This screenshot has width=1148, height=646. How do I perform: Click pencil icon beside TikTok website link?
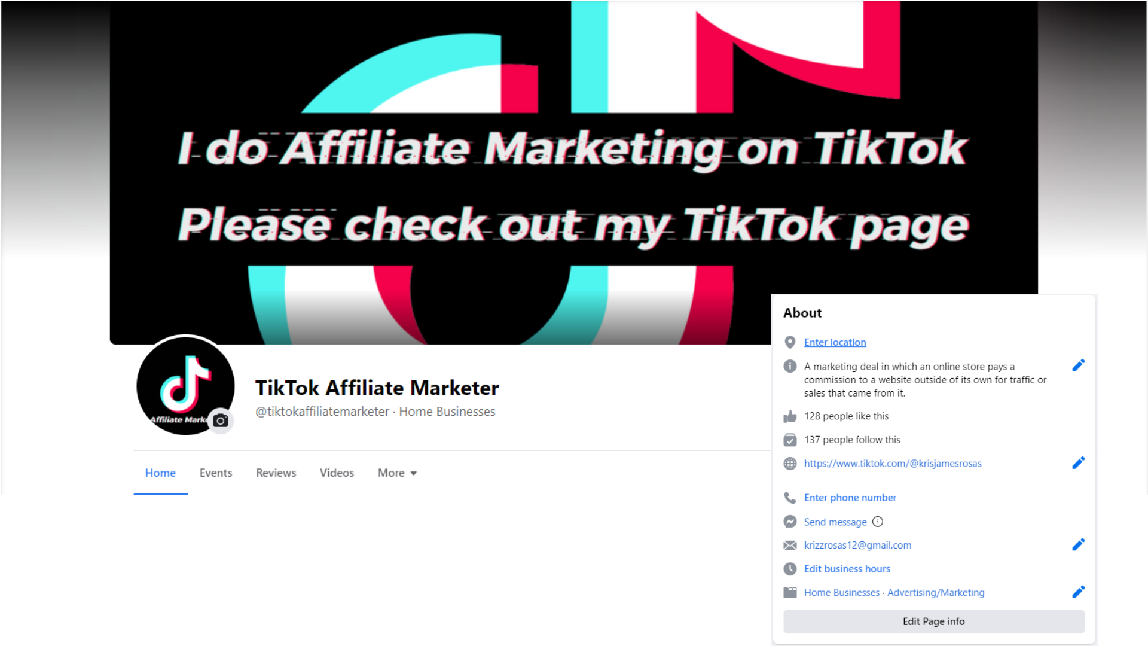point(1078,463)
